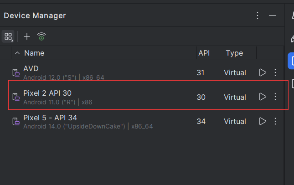Hide the Device Manager panel
Screen dimensions: 294x185
point(273,15)
